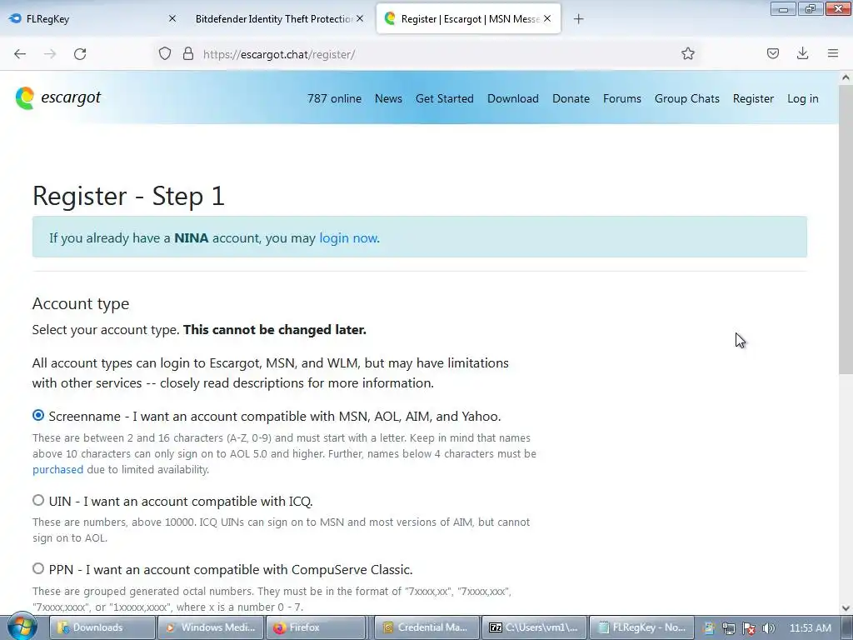The height and width of the screenshot is (640, 853).
Task: Go to the Download page
Action: (513, 98)
